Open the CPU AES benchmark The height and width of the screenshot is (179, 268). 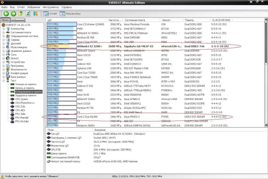point(20,110)
